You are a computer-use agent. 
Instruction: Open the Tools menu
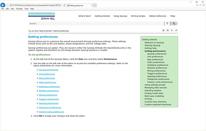[26, 9]
